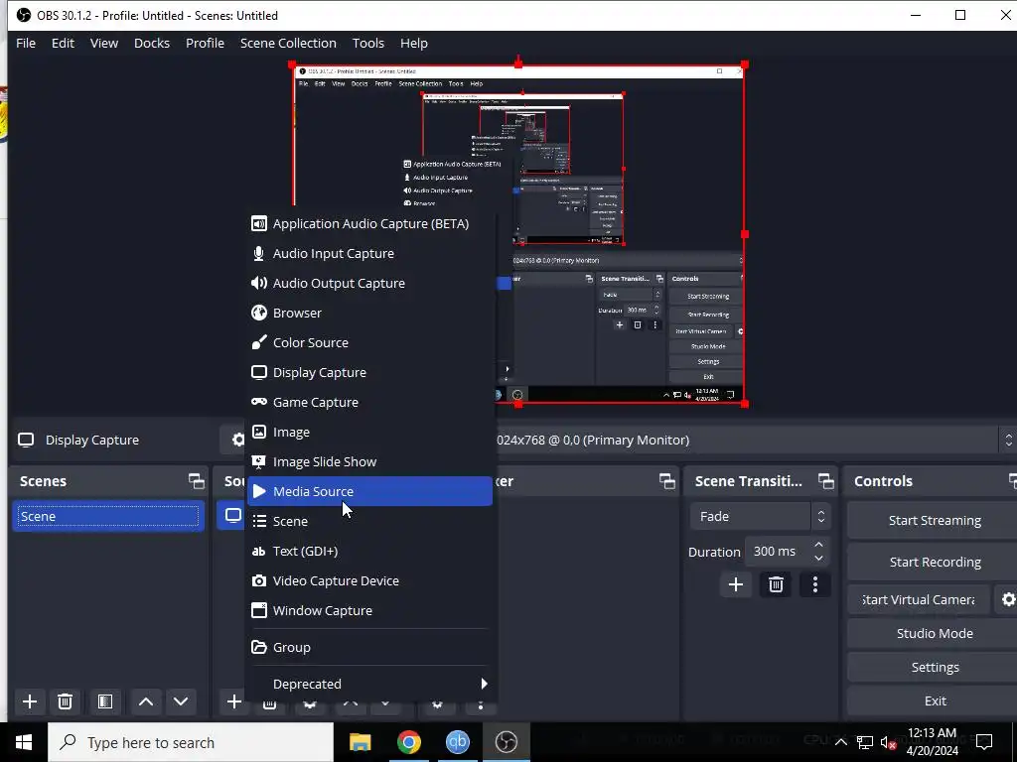Open virtual camera settings gear
Image resolution: width=1017 pixels, height=762 pixels.
[1007, 599]
